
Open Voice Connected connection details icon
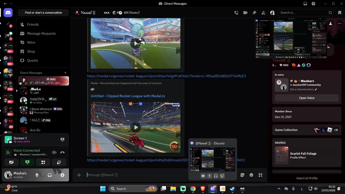(8, 153)
